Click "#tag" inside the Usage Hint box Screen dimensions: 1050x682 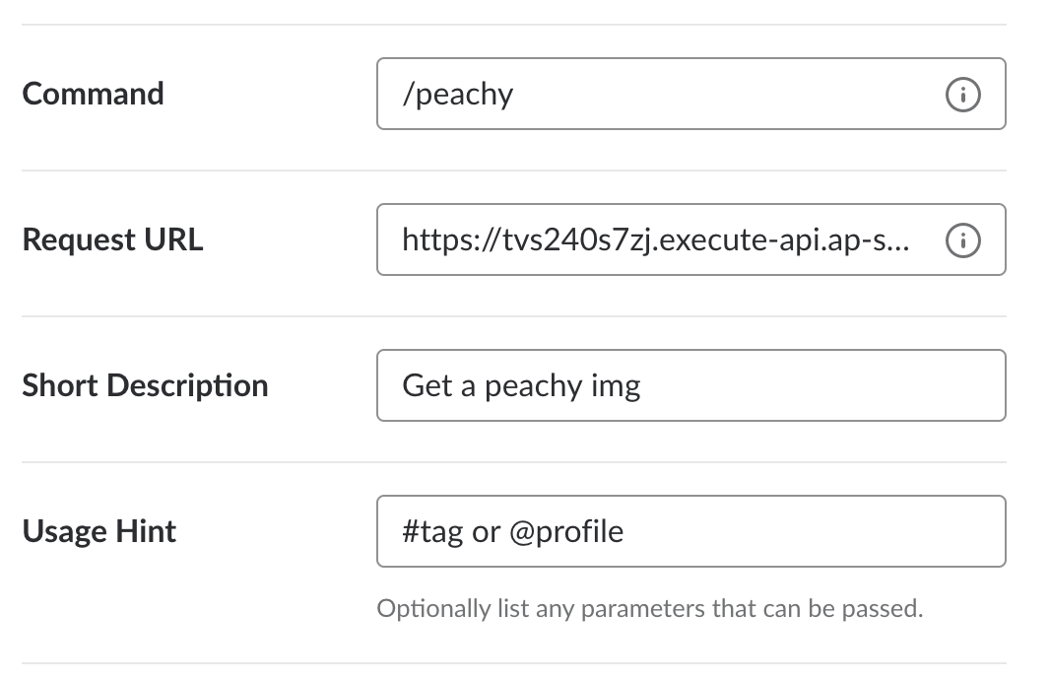tap(432, 532)
